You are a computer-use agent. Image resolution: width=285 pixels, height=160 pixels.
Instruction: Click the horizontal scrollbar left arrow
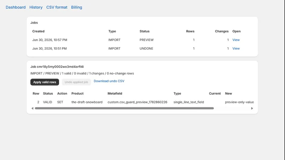(x=32, y=108)
